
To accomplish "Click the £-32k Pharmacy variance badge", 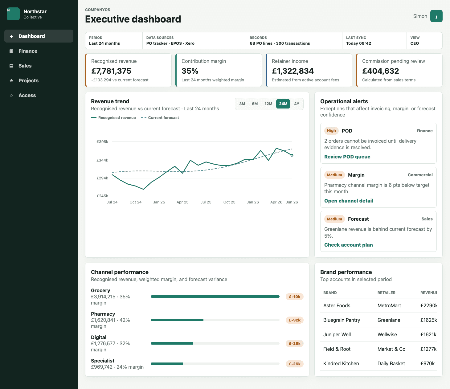I will pos(295,320).
